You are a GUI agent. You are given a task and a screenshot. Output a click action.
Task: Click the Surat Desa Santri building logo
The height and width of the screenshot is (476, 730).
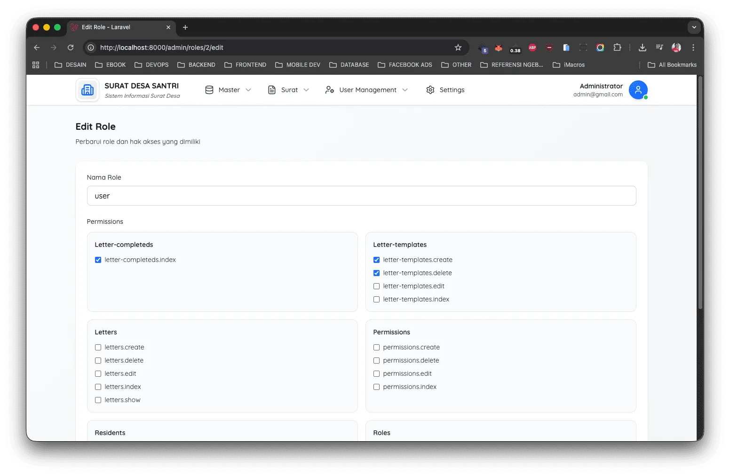(87, 90)
